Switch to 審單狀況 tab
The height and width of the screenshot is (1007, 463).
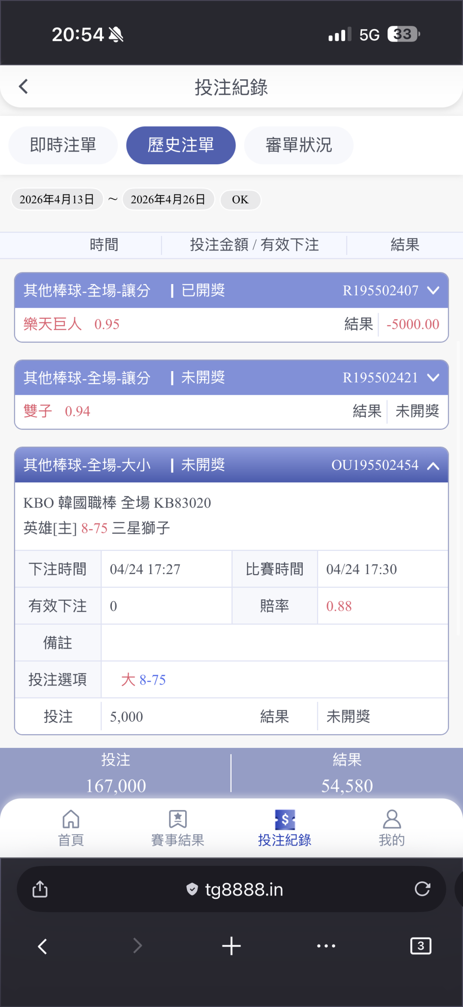tap(299, 145)
